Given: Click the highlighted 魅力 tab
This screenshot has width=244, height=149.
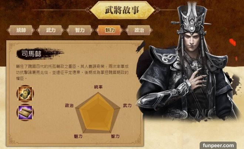Looking at the screenshot, I should pos(109,30).
